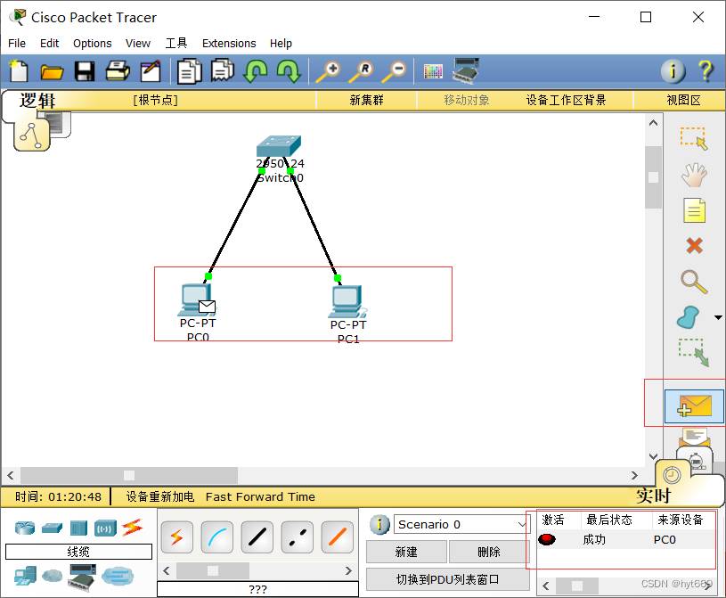The width and height of the screenshot is (726, 598).
Task: Click the 删除 scenario button
Action: coord(489,552)
